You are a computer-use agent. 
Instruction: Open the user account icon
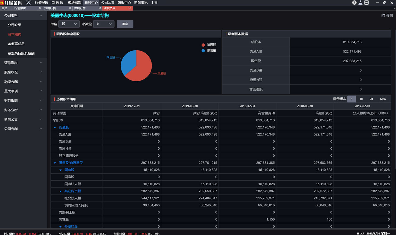tap(360, 2)
